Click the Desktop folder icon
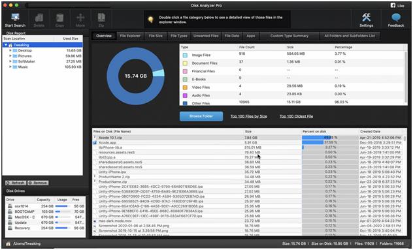 pos(15,50)
